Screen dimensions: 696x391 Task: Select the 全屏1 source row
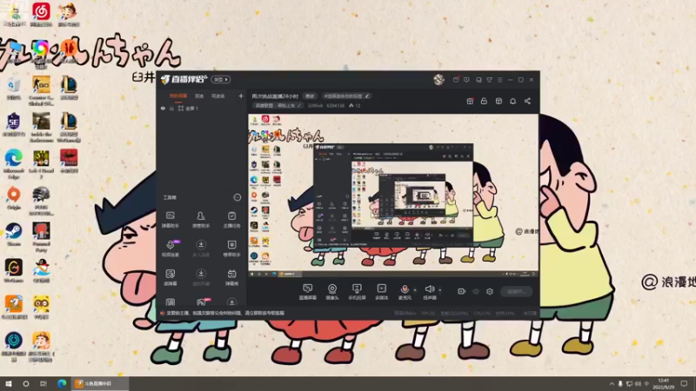[x=202, y=108]
